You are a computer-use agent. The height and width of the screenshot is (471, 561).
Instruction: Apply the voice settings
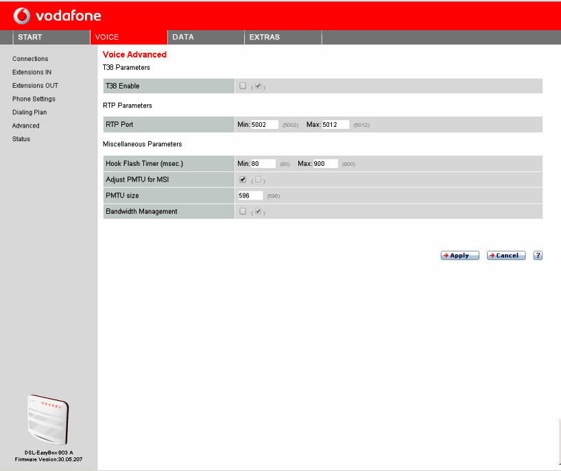tap(459, 255)
